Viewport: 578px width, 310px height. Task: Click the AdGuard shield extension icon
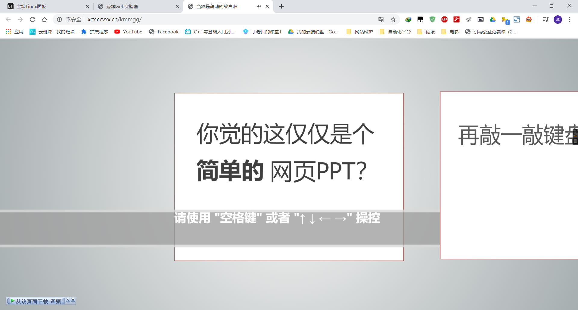tap(433, 20)
